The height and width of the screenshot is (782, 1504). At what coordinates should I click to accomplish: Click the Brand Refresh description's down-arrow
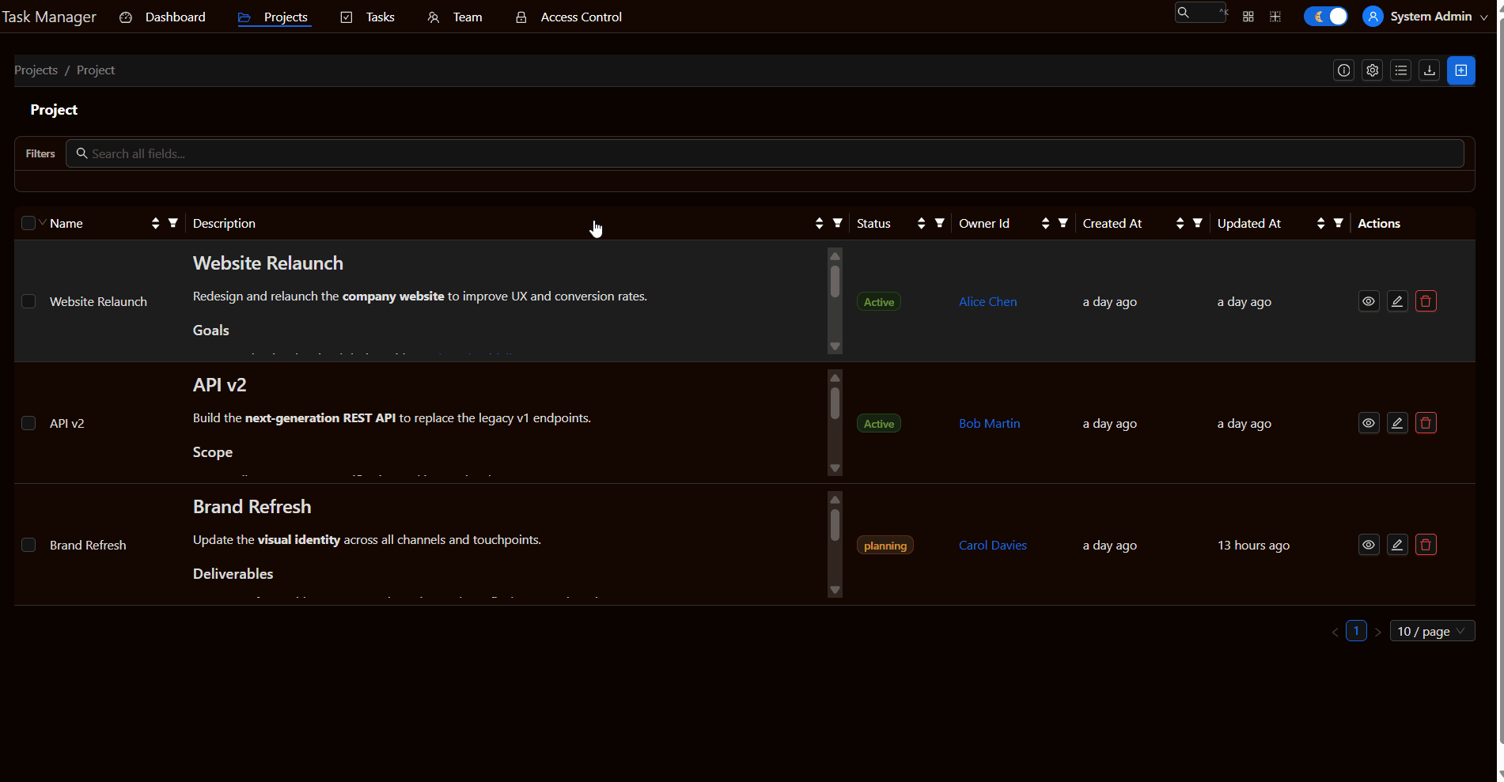835,590
